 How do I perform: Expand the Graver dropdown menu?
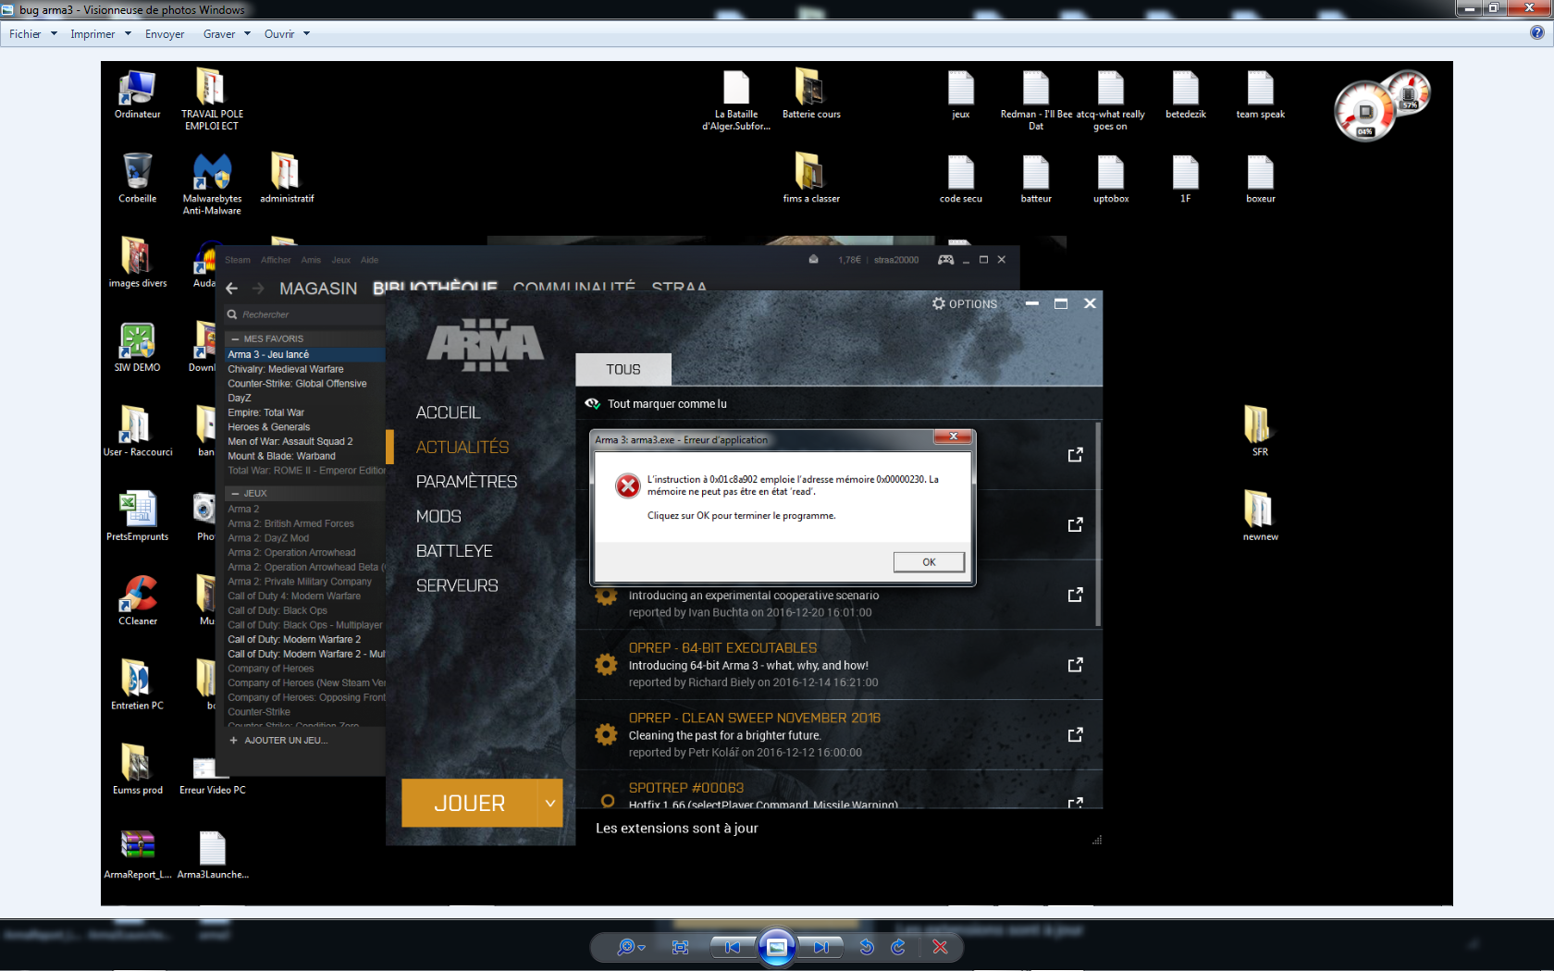(x=227, y=34)
